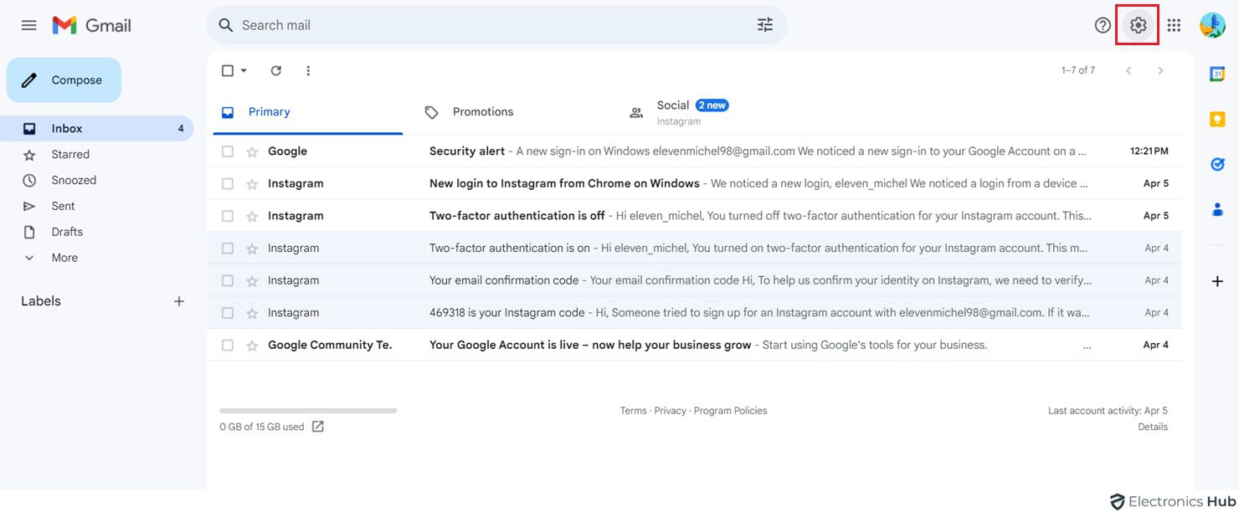Switch to the Promotions tab
1239x513 pixels.
[482, 110]
